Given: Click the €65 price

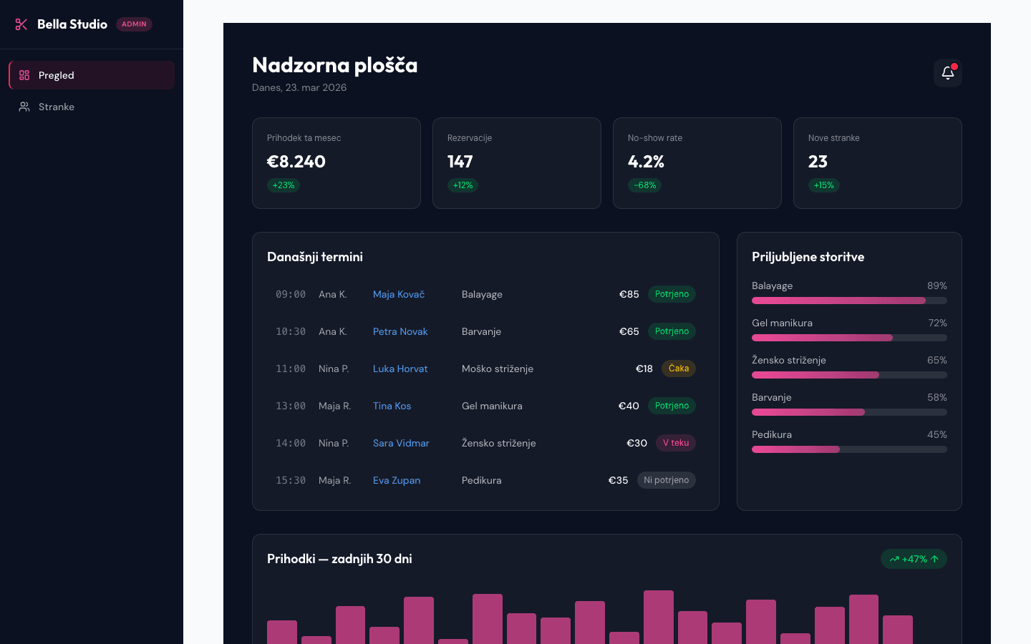Looking at the screenshot, I should pos(629,331).
